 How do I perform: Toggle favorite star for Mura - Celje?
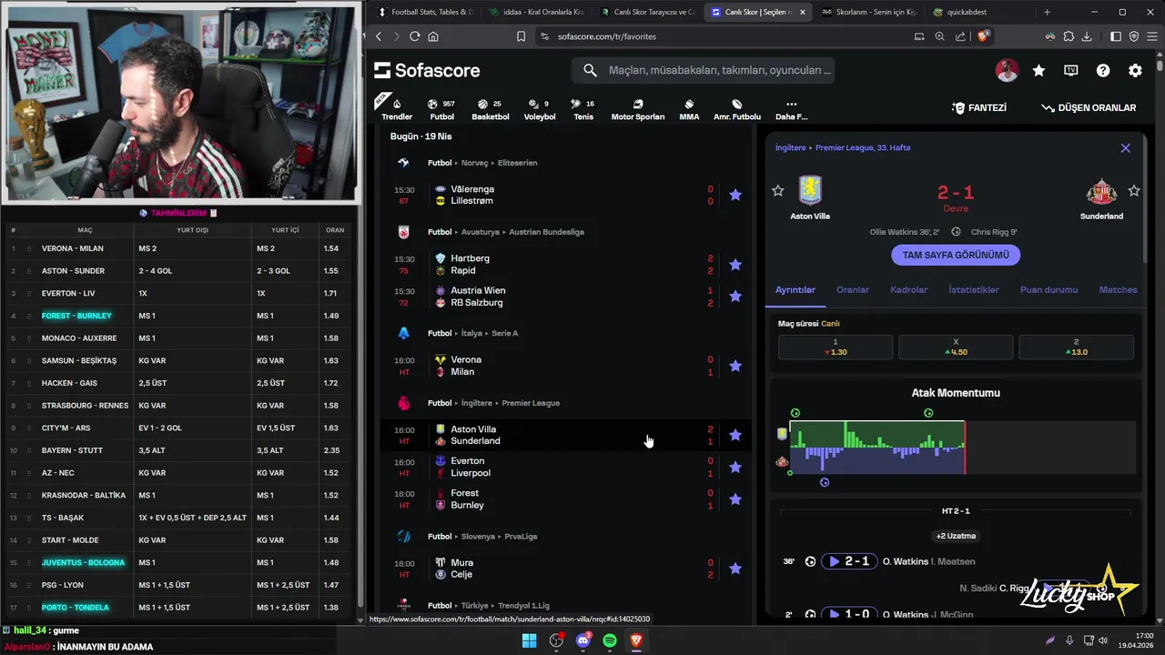735,568
